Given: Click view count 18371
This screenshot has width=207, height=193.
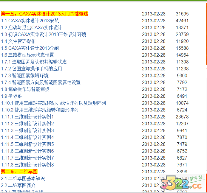Looking at the screenshot, I should coord(182,28).
